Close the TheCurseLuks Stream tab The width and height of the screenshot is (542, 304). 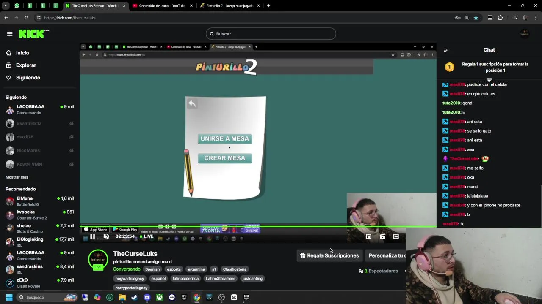(124, 6)
